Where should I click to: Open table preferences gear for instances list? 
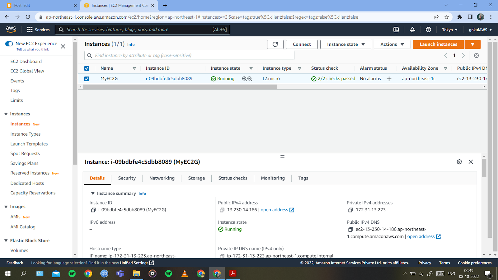click(x=476, y=55)
